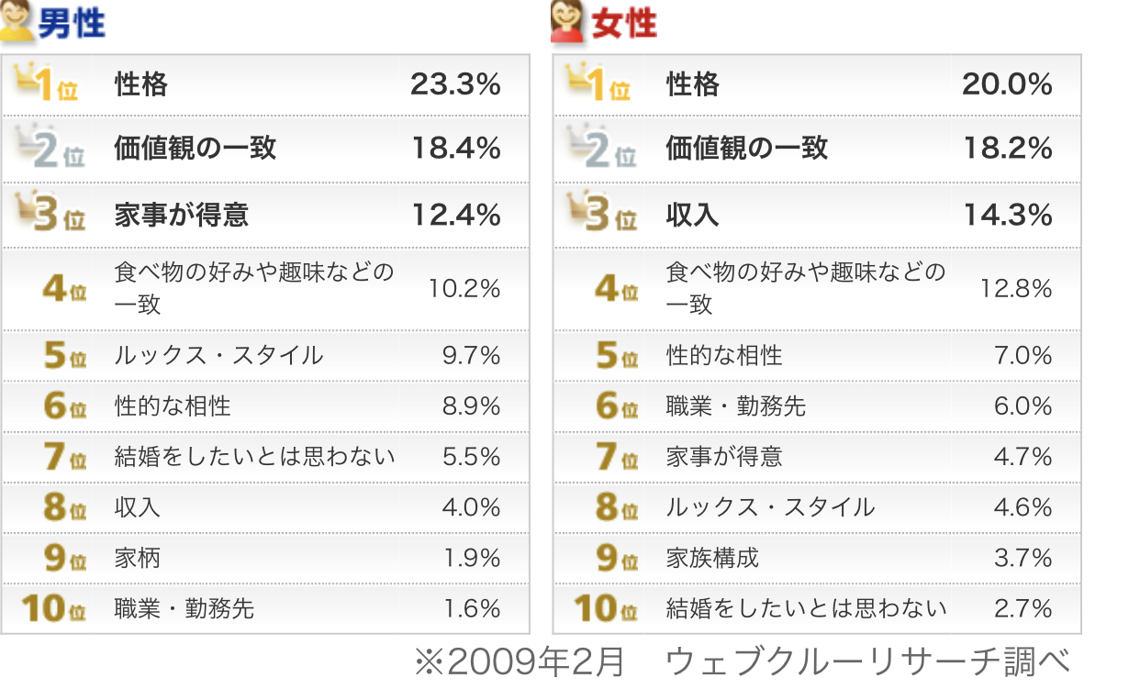Click 収入 in the female top three
1140x689 pixels.
point(692,215)
